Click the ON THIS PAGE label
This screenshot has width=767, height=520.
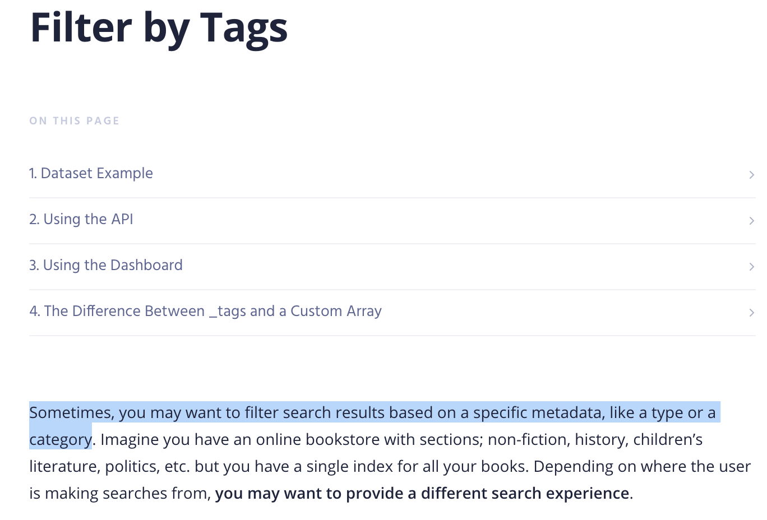coord(74,120)
